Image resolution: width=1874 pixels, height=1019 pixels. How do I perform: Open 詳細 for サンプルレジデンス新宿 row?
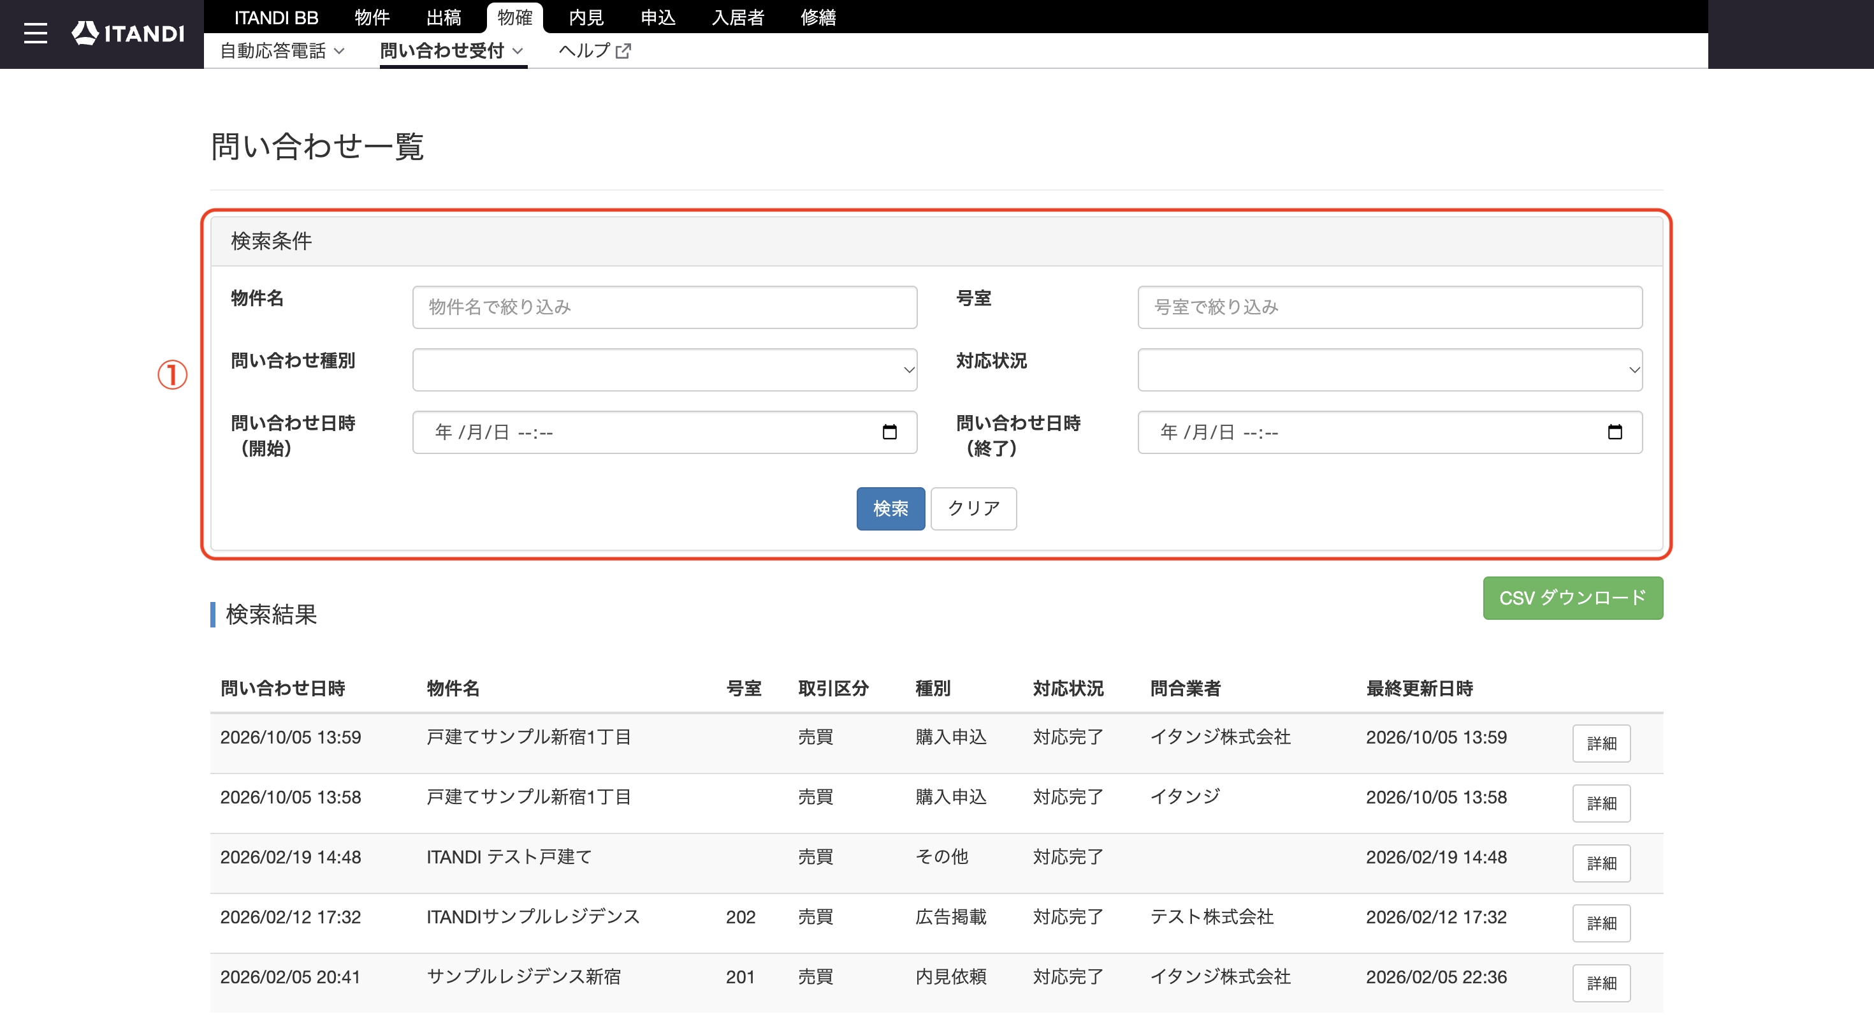click(x=1601, y=983)
